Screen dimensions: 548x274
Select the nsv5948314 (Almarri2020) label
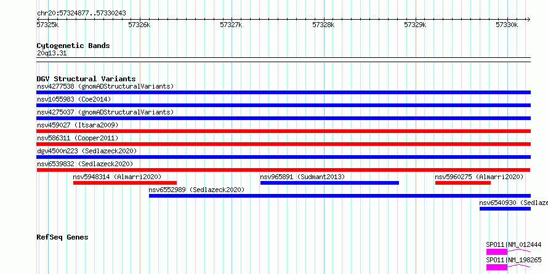tap(118, 177)
